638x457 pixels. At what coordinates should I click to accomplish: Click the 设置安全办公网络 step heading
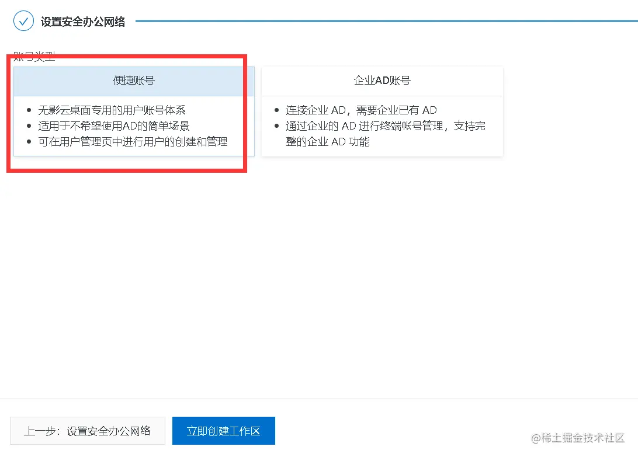pyautogui.click(x=83, y=22)
